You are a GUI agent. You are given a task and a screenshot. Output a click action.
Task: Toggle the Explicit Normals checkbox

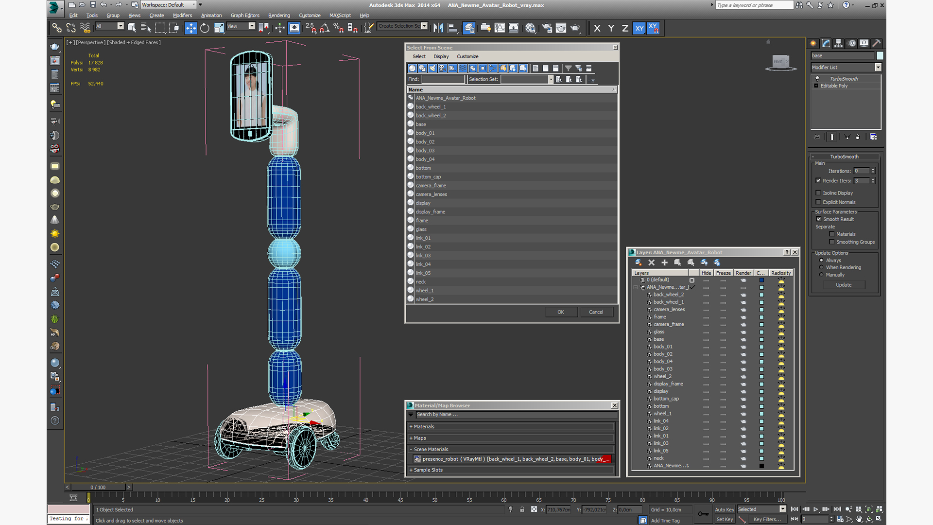coord(818,202)
